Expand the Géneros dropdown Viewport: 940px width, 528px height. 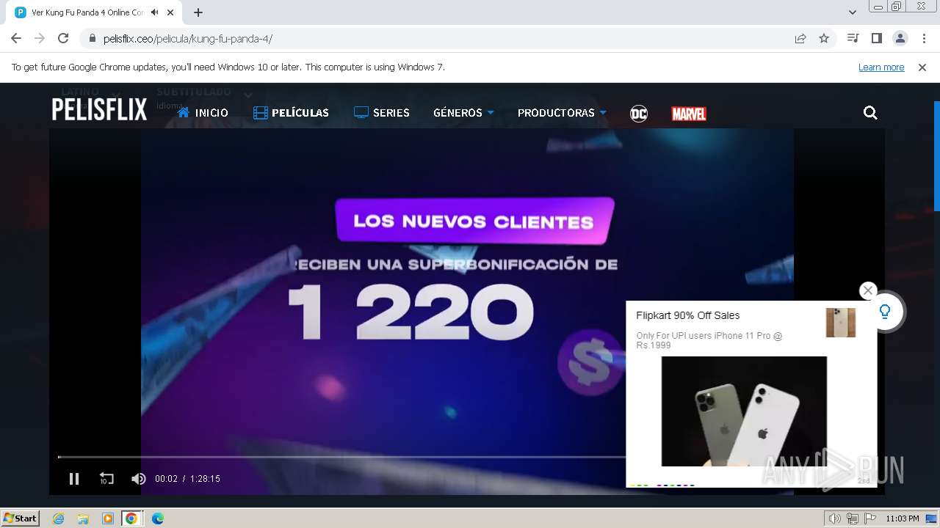(463, 113)
